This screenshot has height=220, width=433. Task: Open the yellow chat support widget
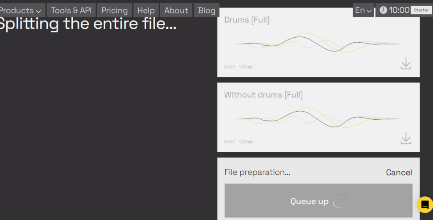425,204
